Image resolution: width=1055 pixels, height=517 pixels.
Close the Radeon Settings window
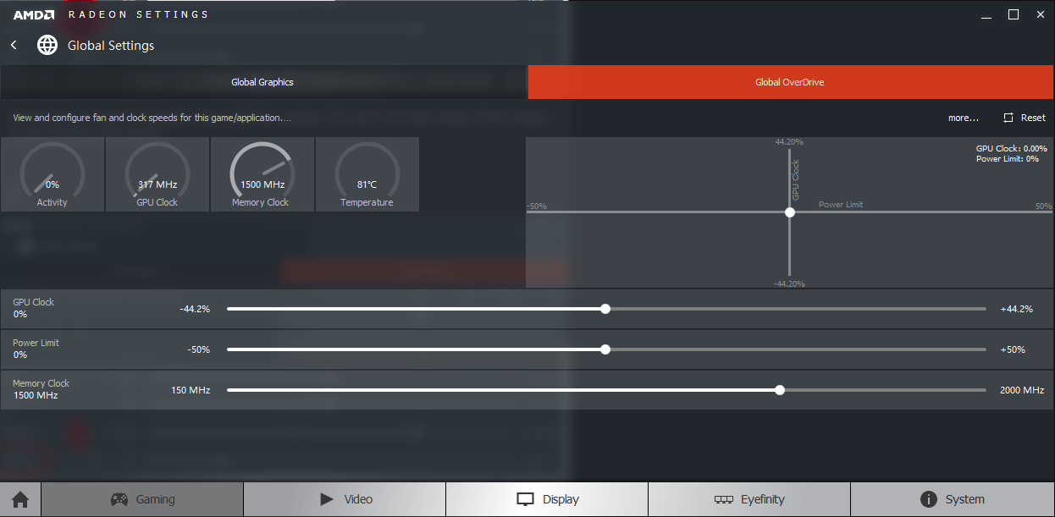[x=1040, y=15]
